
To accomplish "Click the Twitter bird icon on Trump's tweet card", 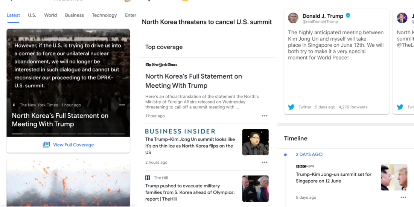I will click(x=291, y=107).
